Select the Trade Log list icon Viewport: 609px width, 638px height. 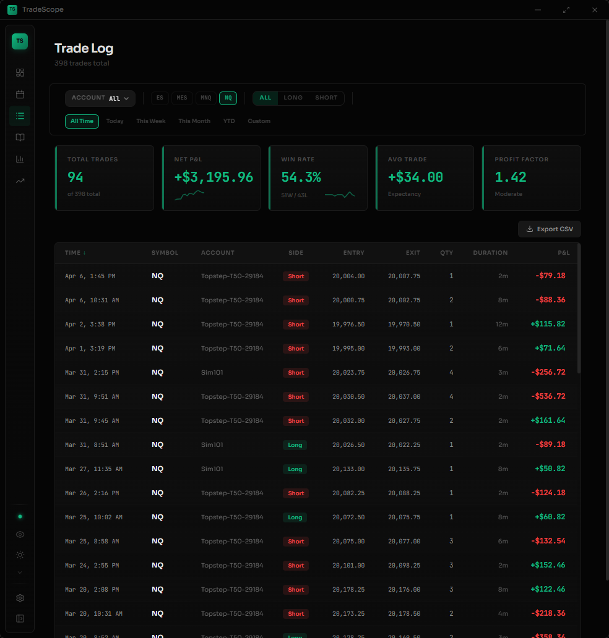(20, 116)
